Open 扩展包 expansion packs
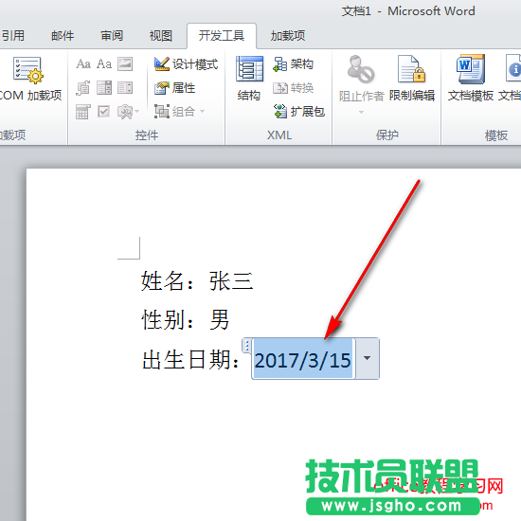521x521 pixels. pyautogui.click(x=298, y=112)
